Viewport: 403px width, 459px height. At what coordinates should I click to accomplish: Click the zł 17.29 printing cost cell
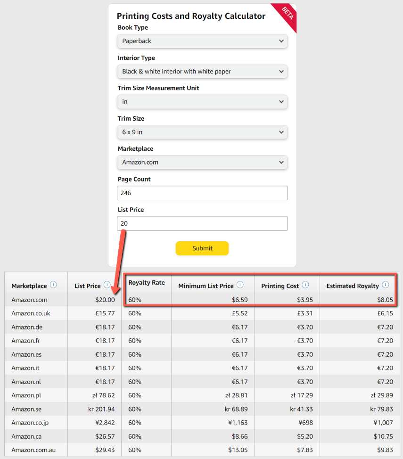click(302, 395)
